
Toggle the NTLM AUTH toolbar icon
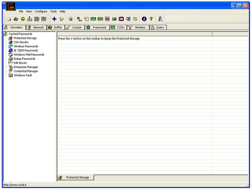pyautogui.click(x=30, y=19)
